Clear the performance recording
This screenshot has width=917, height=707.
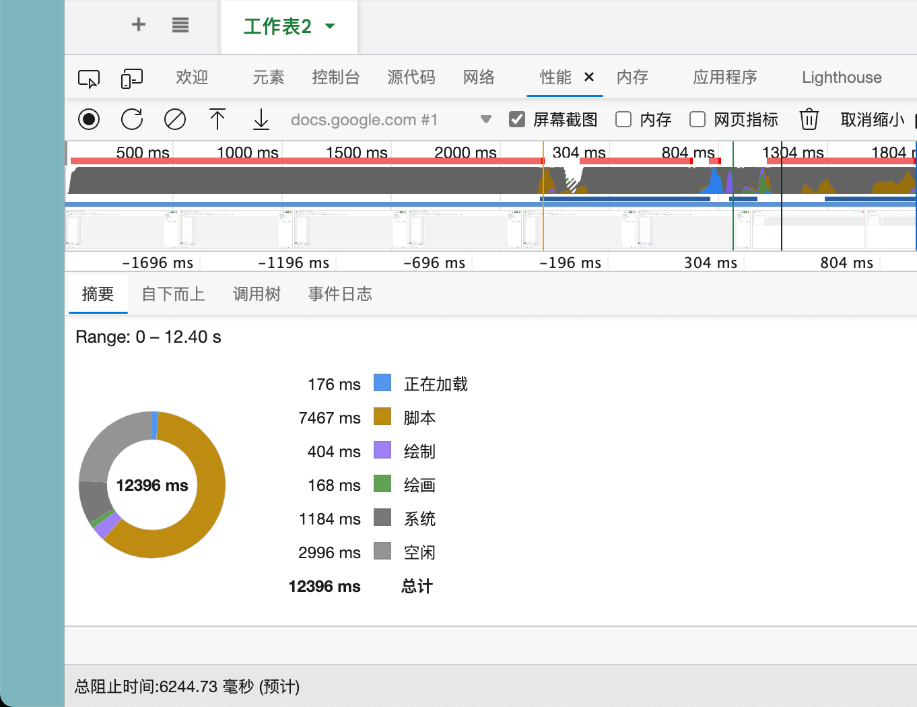click(175, 119)
